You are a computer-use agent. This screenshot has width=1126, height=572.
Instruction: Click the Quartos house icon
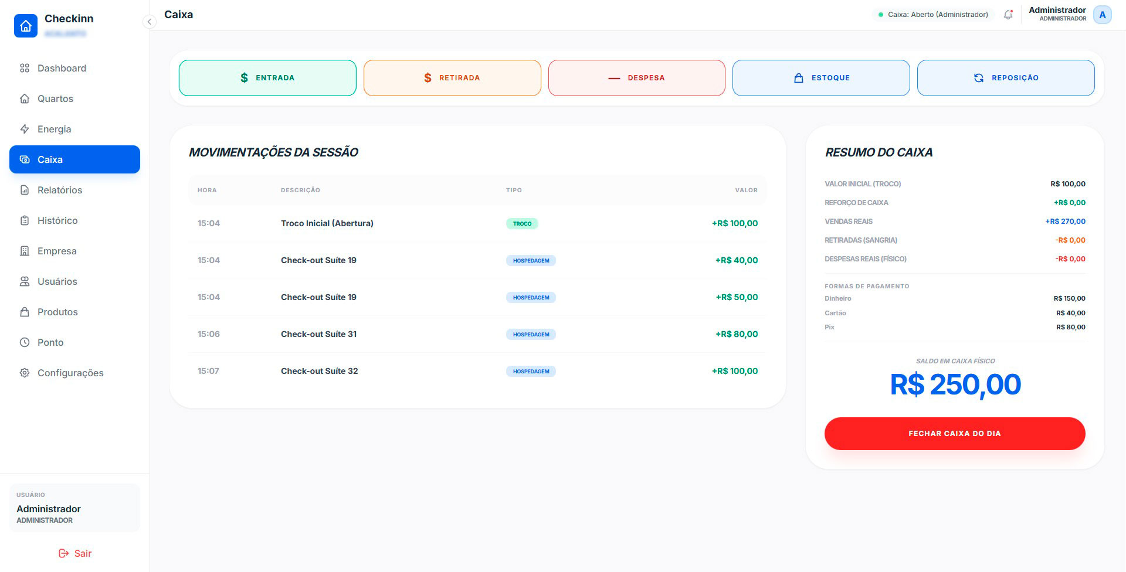[25, 98]
